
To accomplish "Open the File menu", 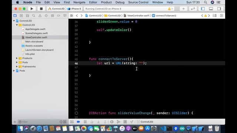I will (38, 2).
